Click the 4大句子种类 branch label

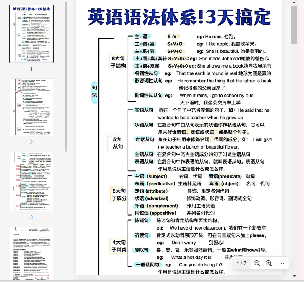coord(119,246)
